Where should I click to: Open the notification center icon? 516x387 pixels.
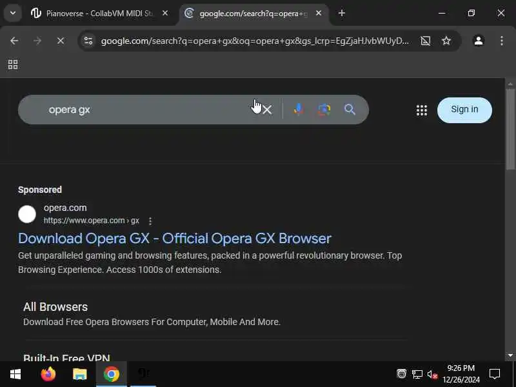pyautogui.click(x=495, y=374)
